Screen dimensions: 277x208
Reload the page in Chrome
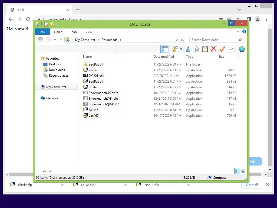[x=28, y=19]
